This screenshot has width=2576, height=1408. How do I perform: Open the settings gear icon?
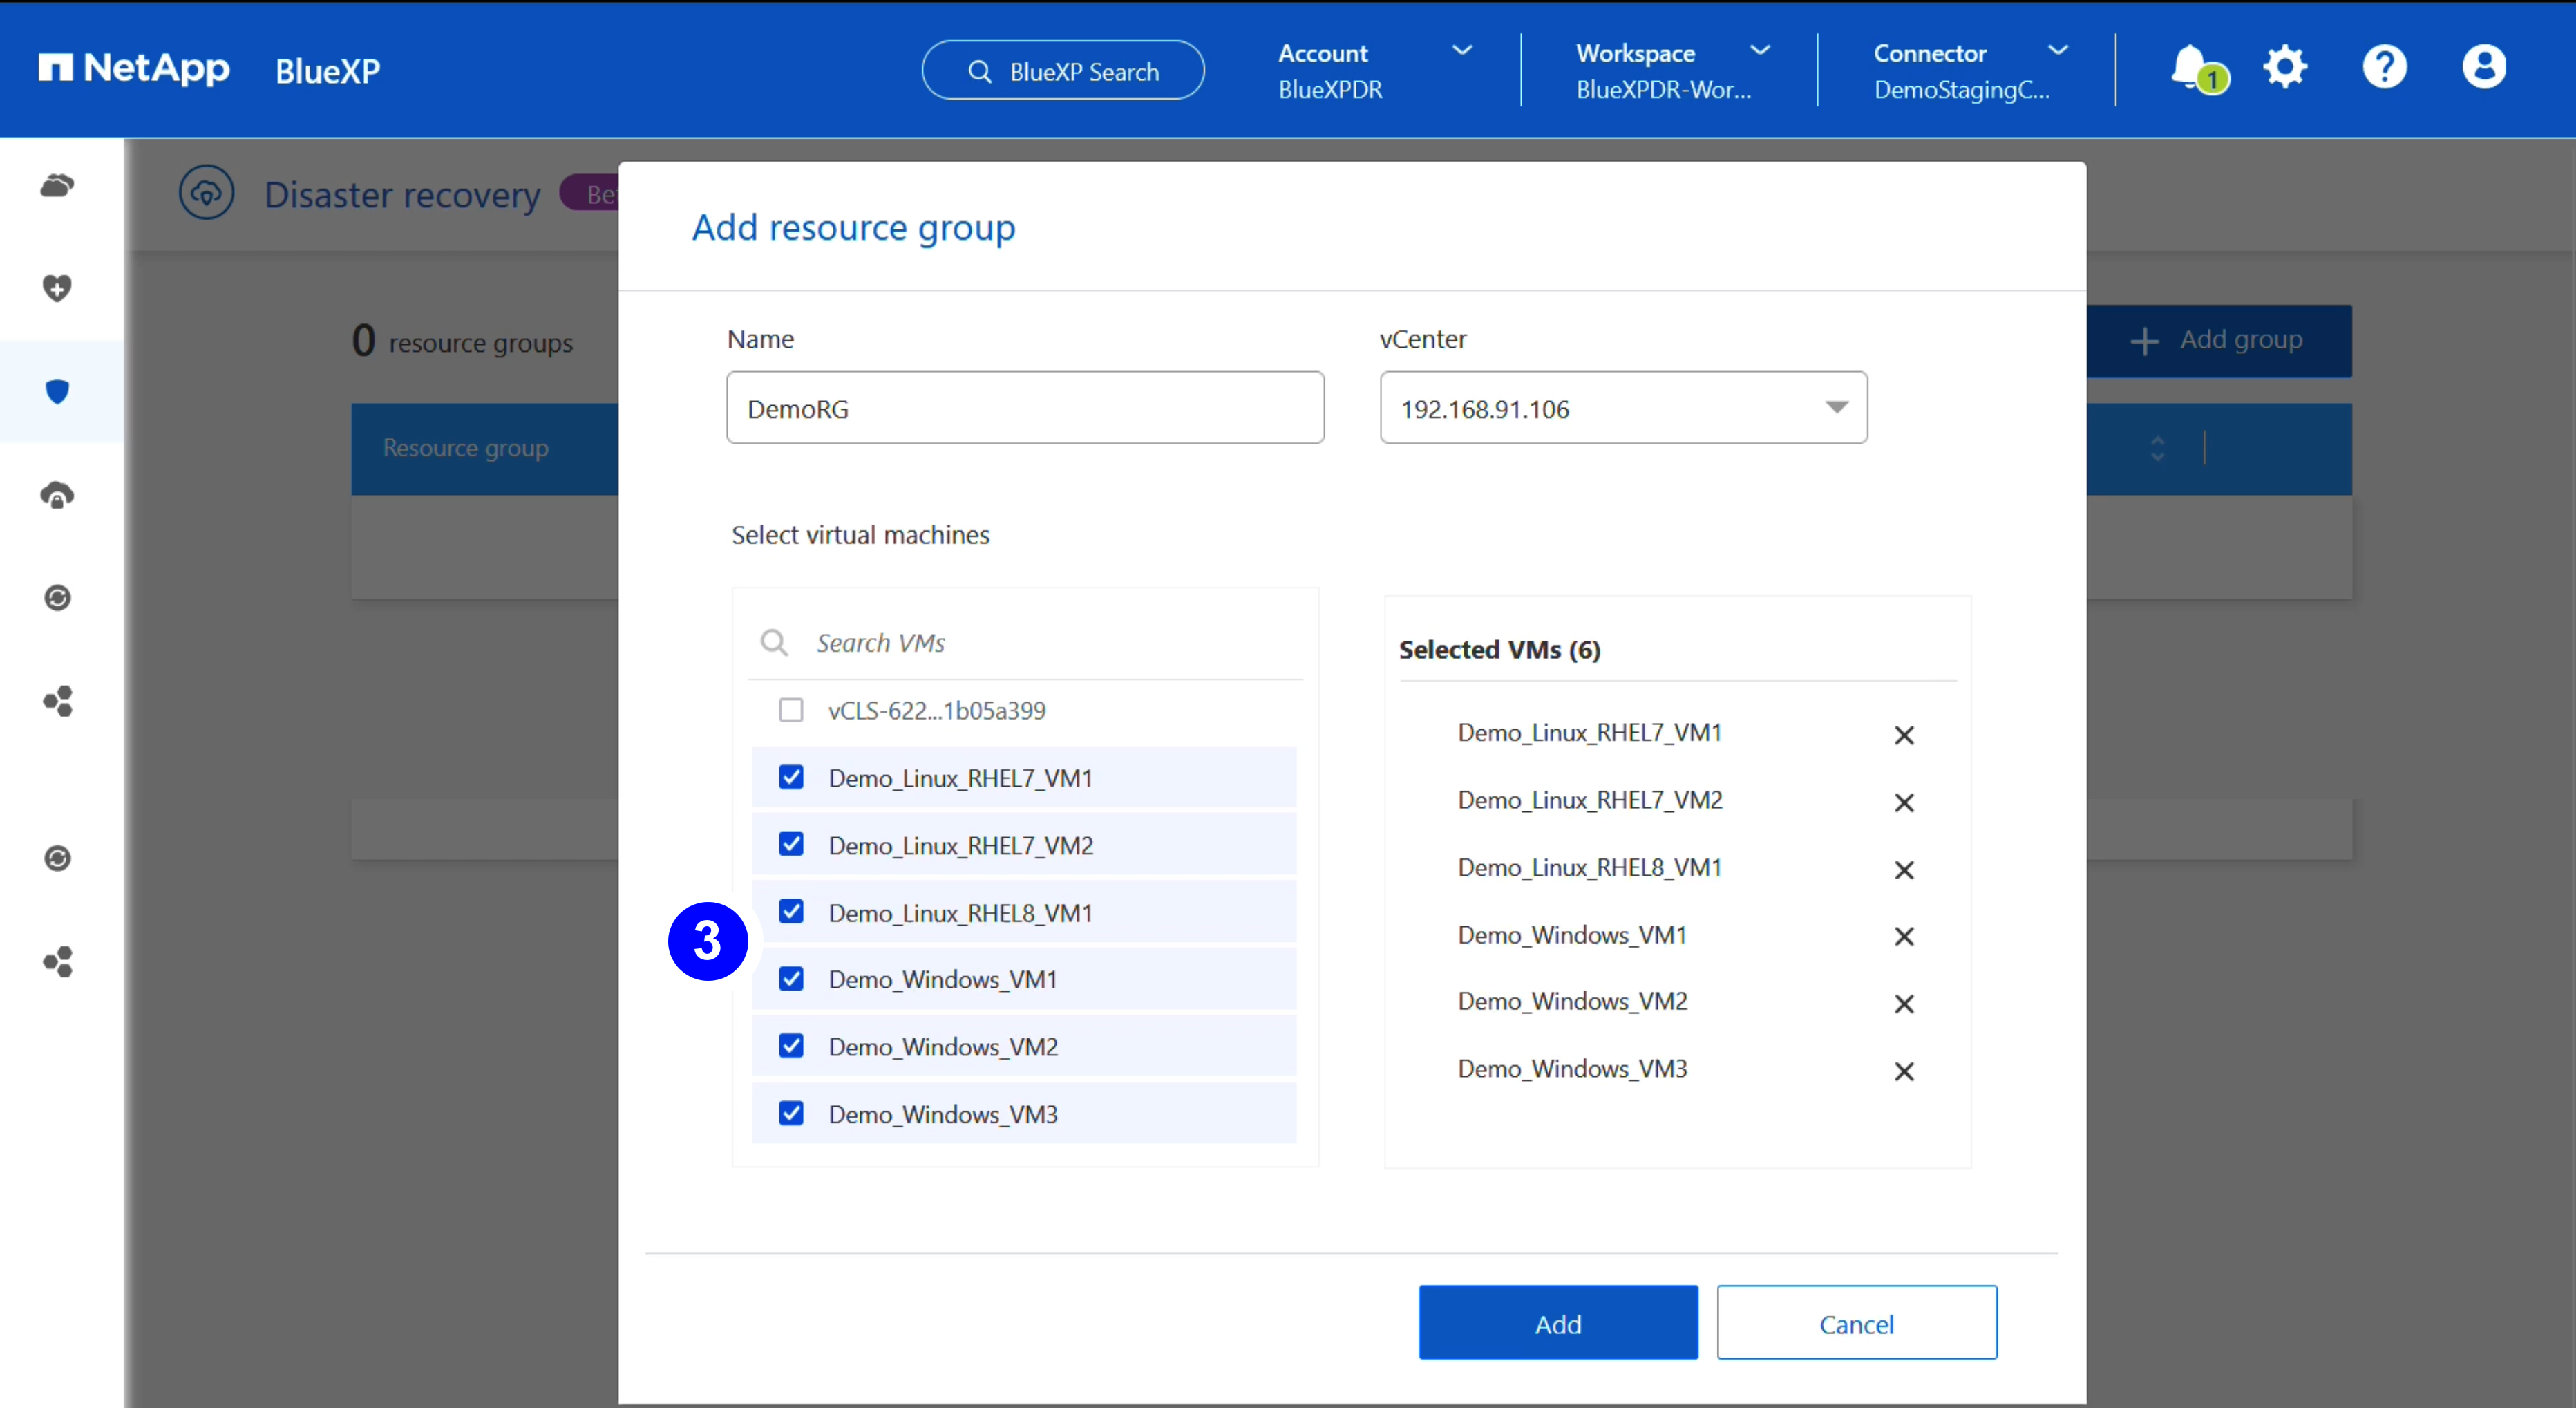tap(2285, 68)
